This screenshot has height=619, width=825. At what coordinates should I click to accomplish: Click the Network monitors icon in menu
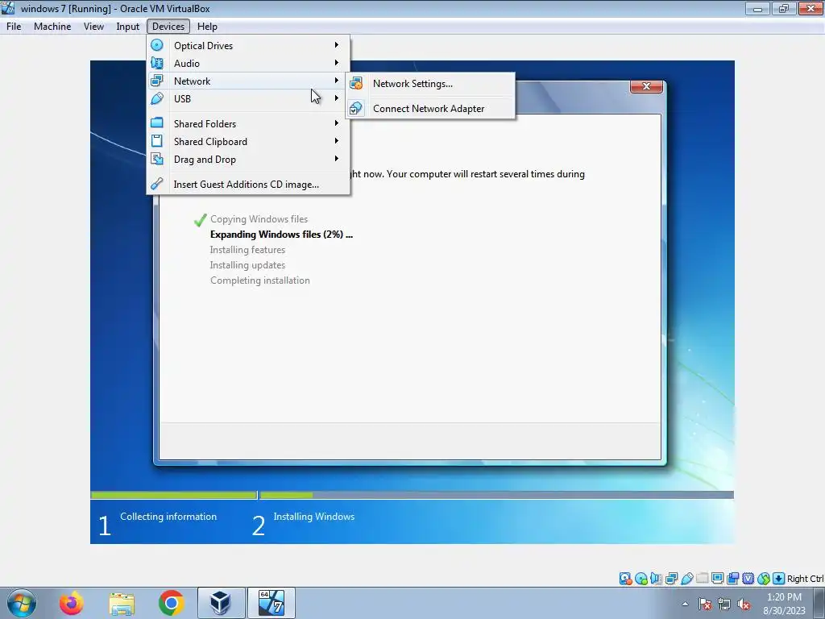pos(157,81)
